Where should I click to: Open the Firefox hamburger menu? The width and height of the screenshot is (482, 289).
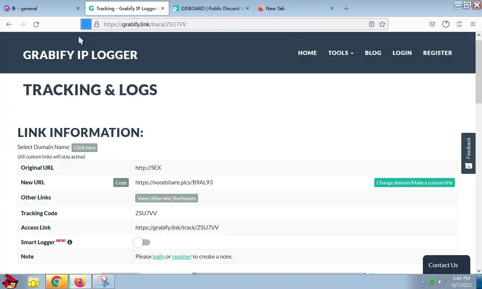coord(473,24)
